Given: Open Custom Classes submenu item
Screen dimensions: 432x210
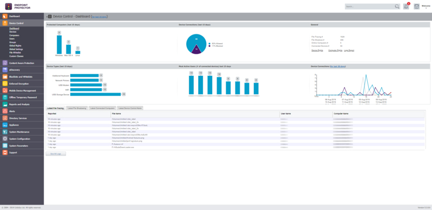Looking at the screenshot, I should 16,56.
